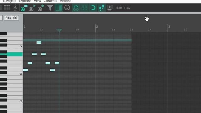Viewport: 201px width, 113px height.
Task: Open the Actions menu
Action: pyautogui.click(x=66, y=1)
